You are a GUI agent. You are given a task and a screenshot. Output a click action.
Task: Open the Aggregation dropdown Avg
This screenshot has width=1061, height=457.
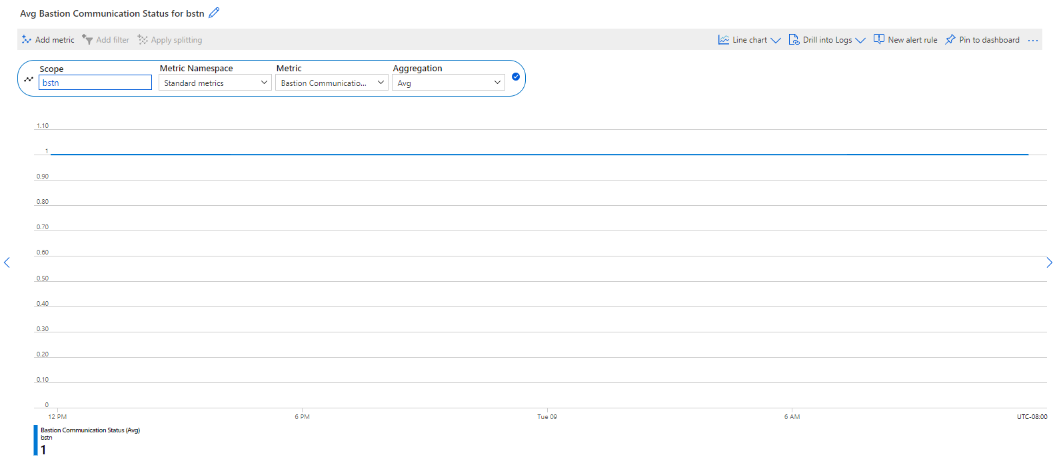click(x=449, y=83)
